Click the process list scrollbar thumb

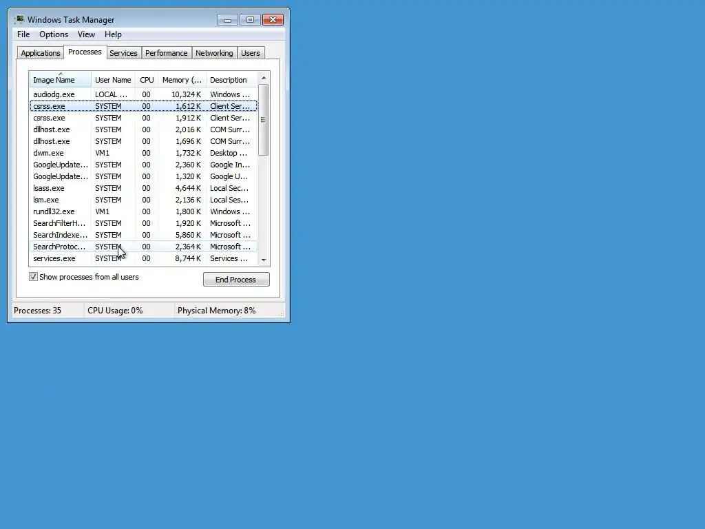point(264,120)
